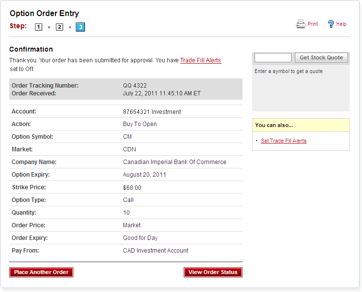This screenshot has width=362, height=292.
Task: Click market value CDN
Action: pyautogui.click(x=129, y=149)
